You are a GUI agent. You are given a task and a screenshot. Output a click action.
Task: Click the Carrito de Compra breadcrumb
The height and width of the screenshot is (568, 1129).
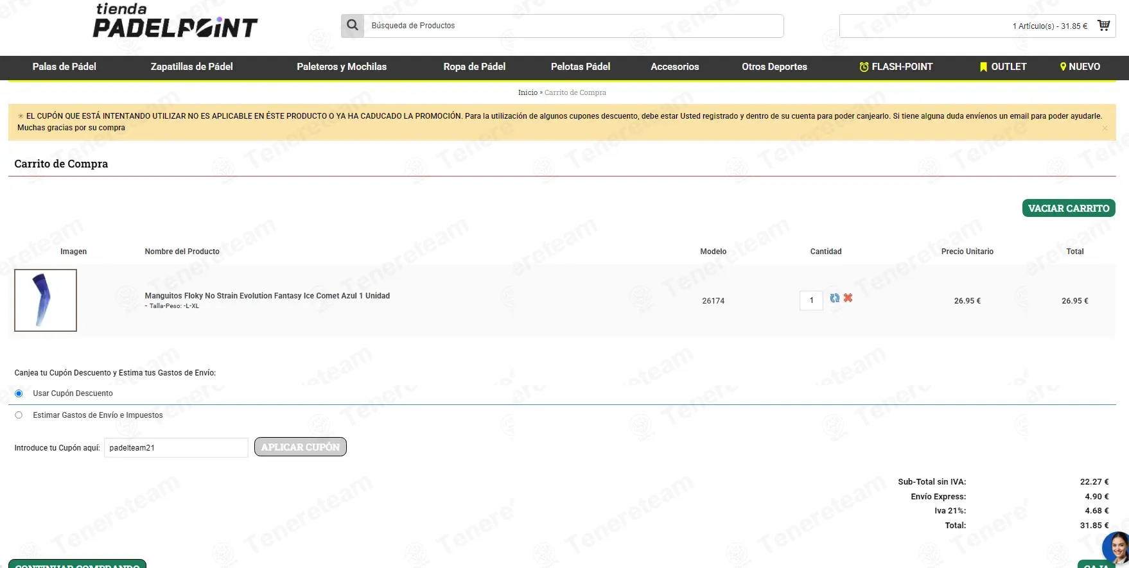pos(575,92)
